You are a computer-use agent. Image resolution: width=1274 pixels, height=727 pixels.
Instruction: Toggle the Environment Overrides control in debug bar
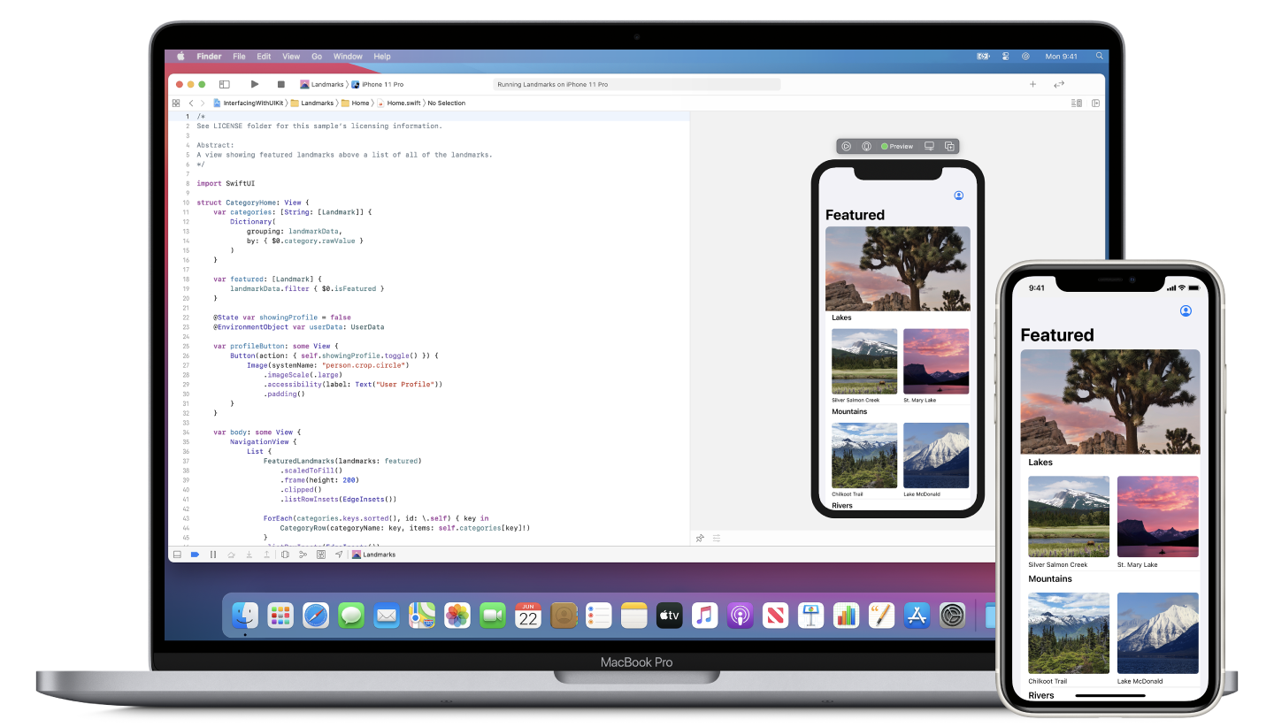click(x=322, y=555)
